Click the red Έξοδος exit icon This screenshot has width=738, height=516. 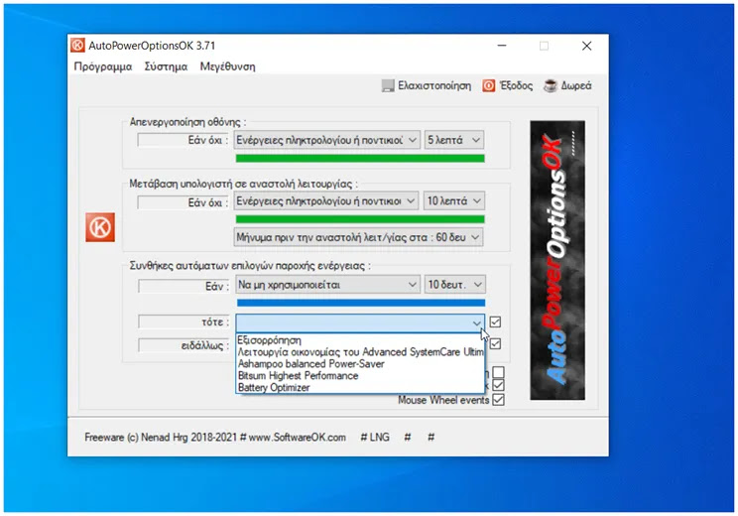(489, 85)
